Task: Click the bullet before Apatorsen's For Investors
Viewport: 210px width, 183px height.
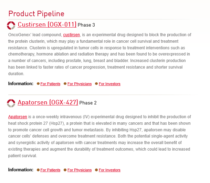Action: [96, 170]
